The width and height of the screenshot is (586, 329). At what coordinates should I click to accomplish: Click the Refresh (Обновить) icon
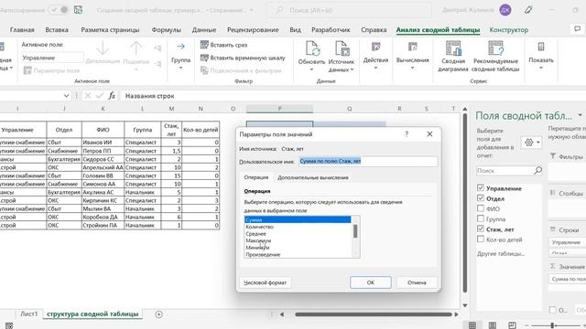(x=312, y=48)
